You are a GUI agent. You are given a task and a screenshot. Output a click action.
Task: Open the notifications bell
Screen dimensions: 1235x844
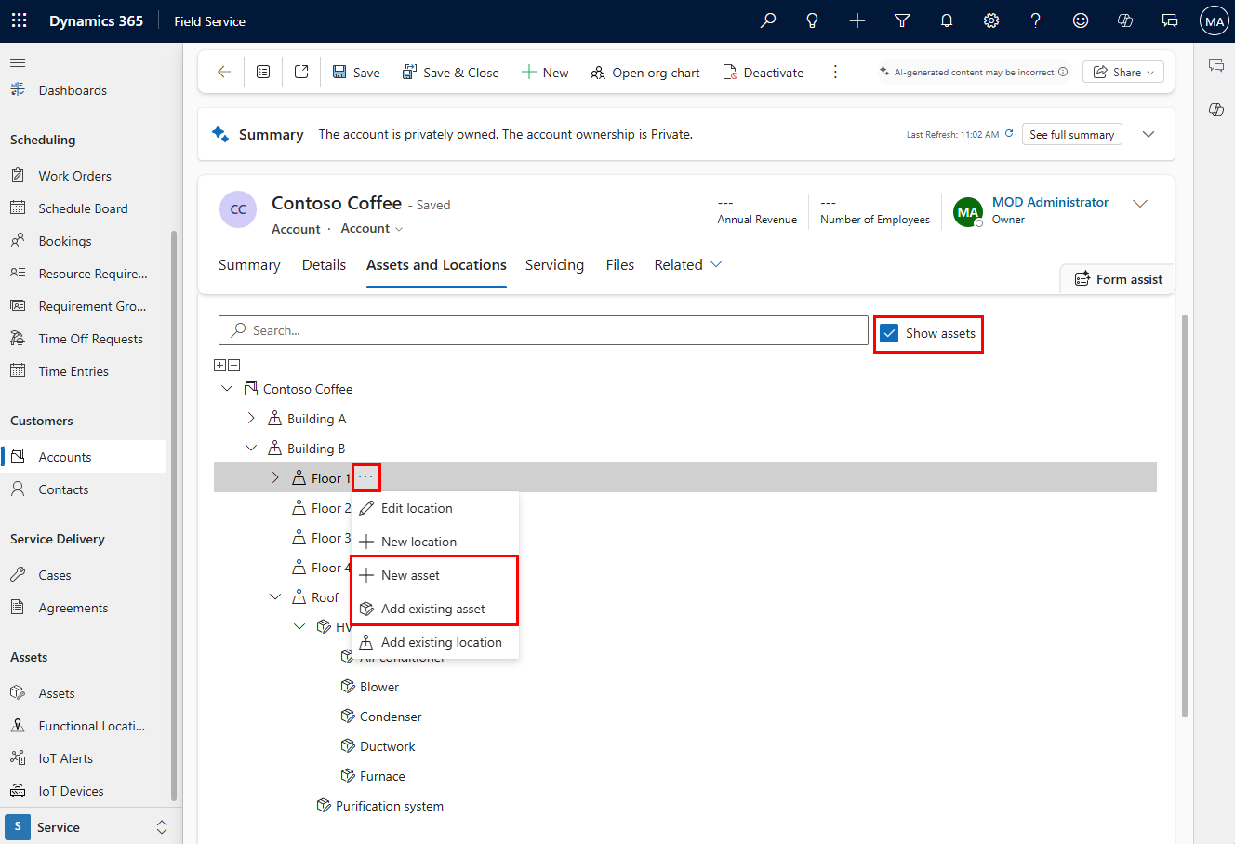[x=946, y=20]
